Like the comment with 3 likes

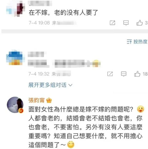pos(140,23)
